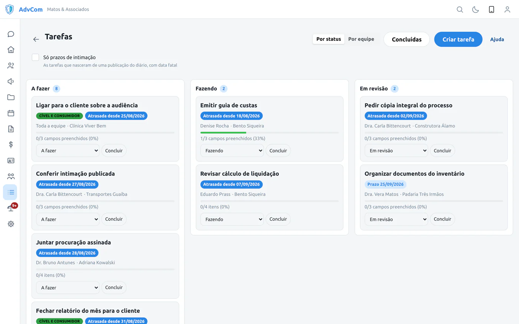Click progress bar of Emitir guia de custas
This screenshot has height=324, width=519.
270,133
